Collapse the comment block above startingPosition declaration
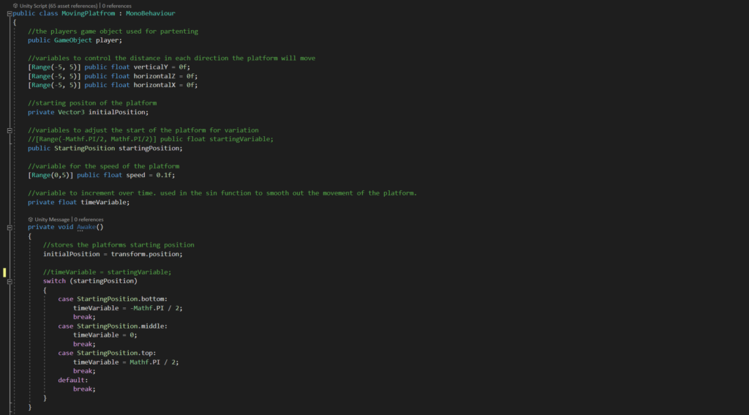The width and height of the screenshot is (749, 415). tap(10, 130)
